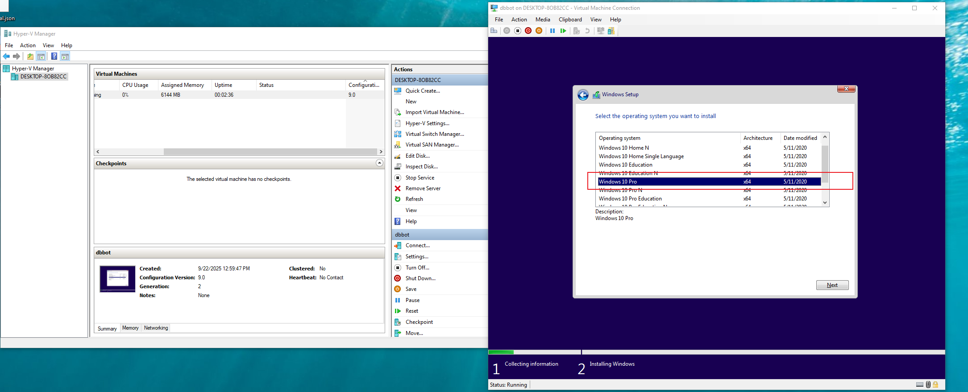The width and height of the screenshot is (968, 392).
Task: Click the Up One Level folder icon
Action: coord(30,56)
